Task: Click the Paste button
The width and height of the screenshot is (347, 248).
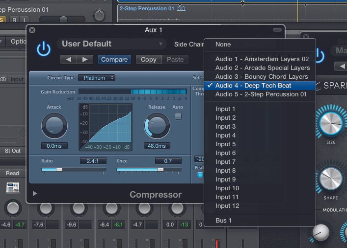Action: (x=175, y=59)
